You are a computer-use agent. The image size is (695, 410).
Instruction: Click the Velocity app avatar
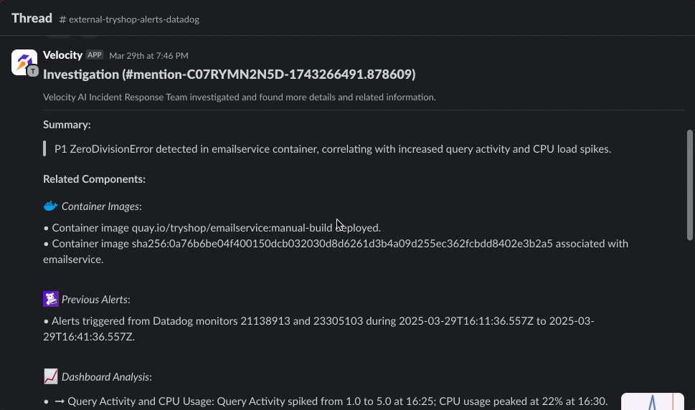[x=24, y=62]
